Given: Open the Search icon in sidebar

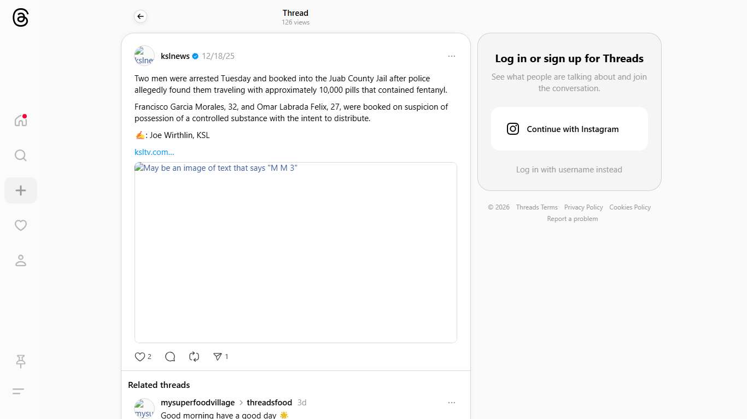Looking at the screenshot, I should 21,155.
